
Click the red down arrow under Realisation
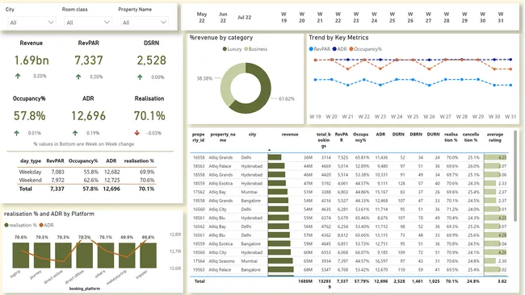[x=137, y=133]
